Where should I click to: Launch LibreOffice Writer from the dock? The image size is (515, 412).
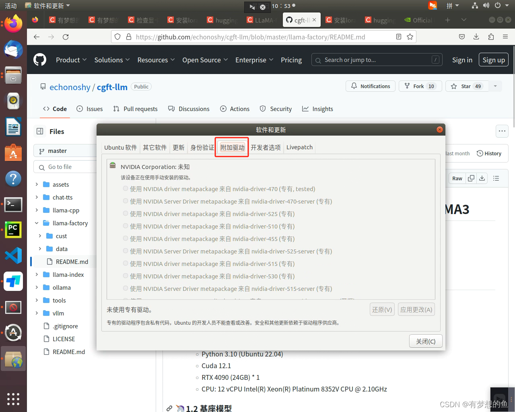coord(13,127)
